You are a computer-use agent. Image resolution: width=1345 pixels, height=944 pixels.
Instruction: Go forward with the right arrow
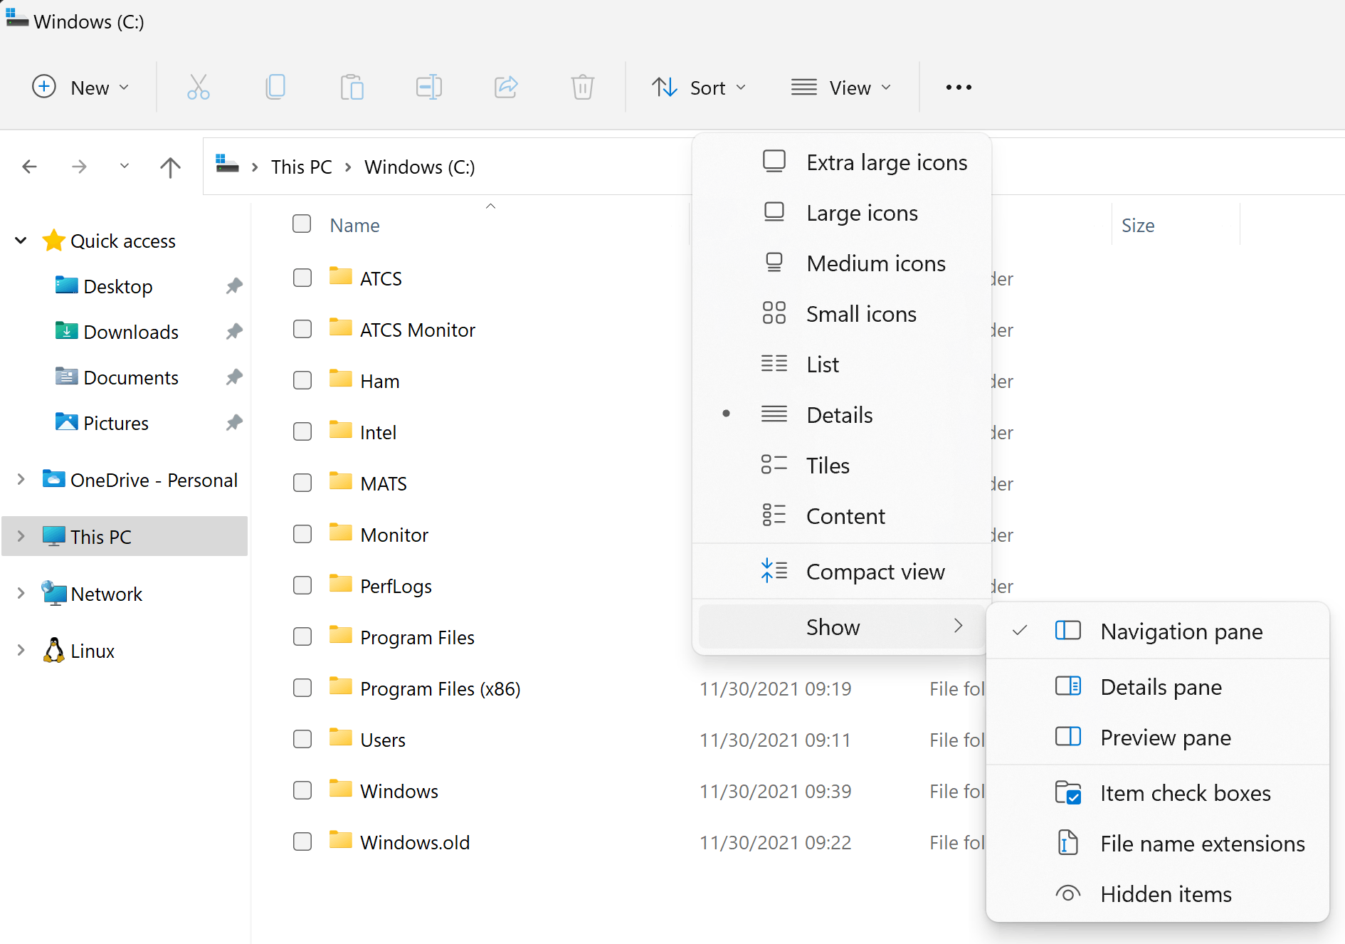[x=80, y=167]
